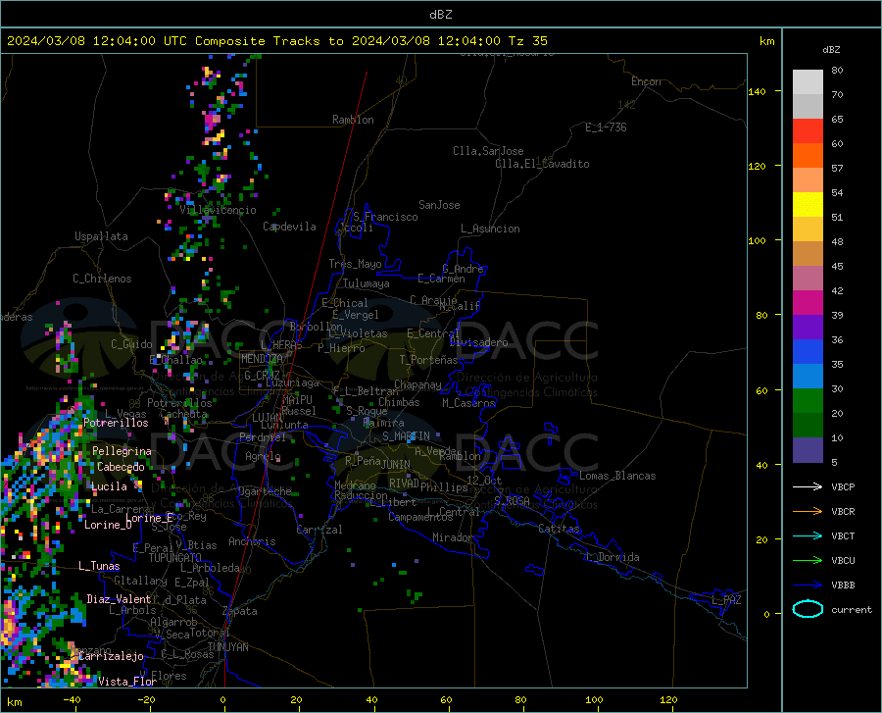The image size is (882, 713).
Task: Click the Lomas_Blancas label
Action: (x=617, y=476)
